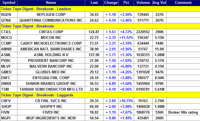
Task: Select the MLVF symbol cell
Action: coord(9,66)
